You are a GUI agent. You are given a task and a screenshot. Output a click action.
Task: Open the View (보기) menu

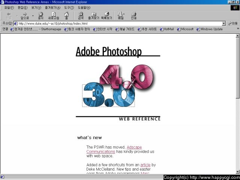pos(36,7)
